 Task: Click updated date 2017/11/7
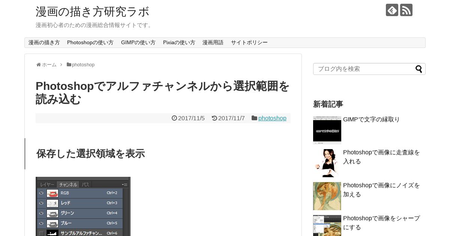point(231,118)
